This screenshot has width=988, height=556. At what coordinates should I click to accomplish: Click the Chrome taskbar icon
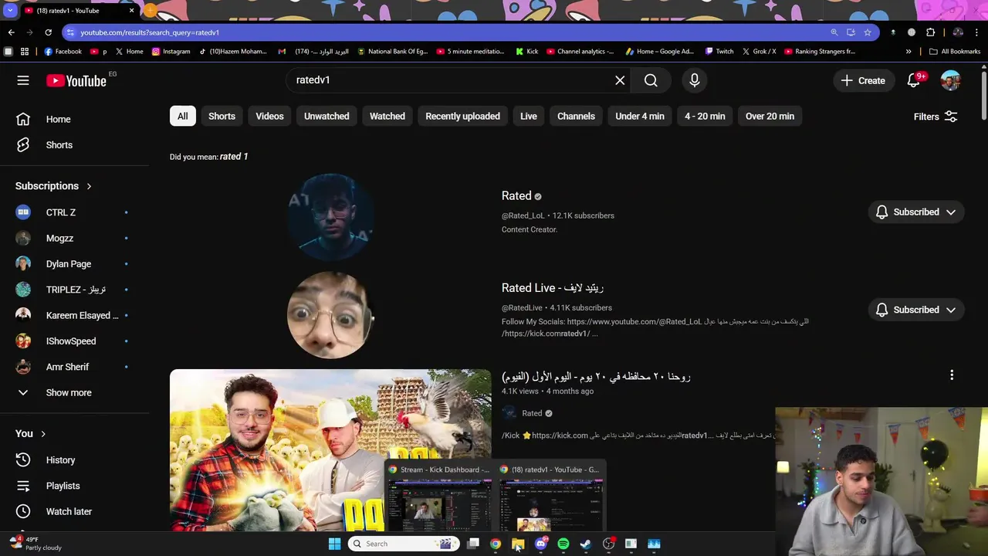[496, 544]
